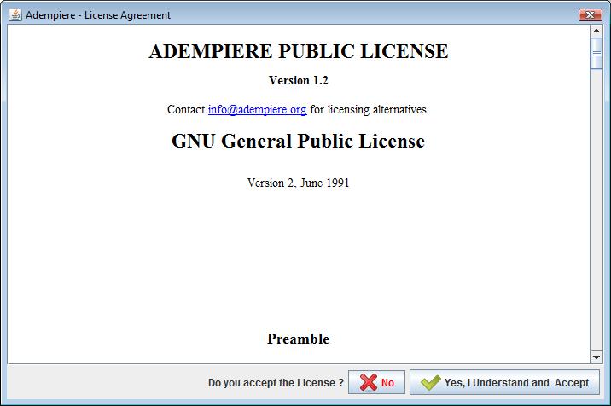Viewport: 611px width, 406px height.
Task: Open the info@adempiere.org email link
Action: tap(257, 109)
